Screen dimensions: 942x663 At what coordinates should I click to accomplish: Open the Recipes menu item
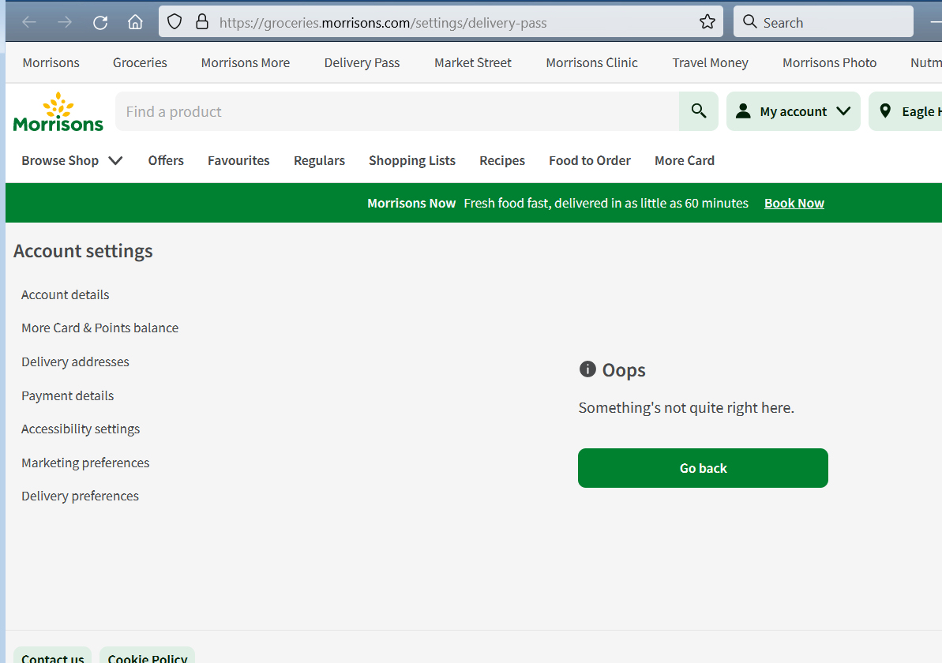502,160
